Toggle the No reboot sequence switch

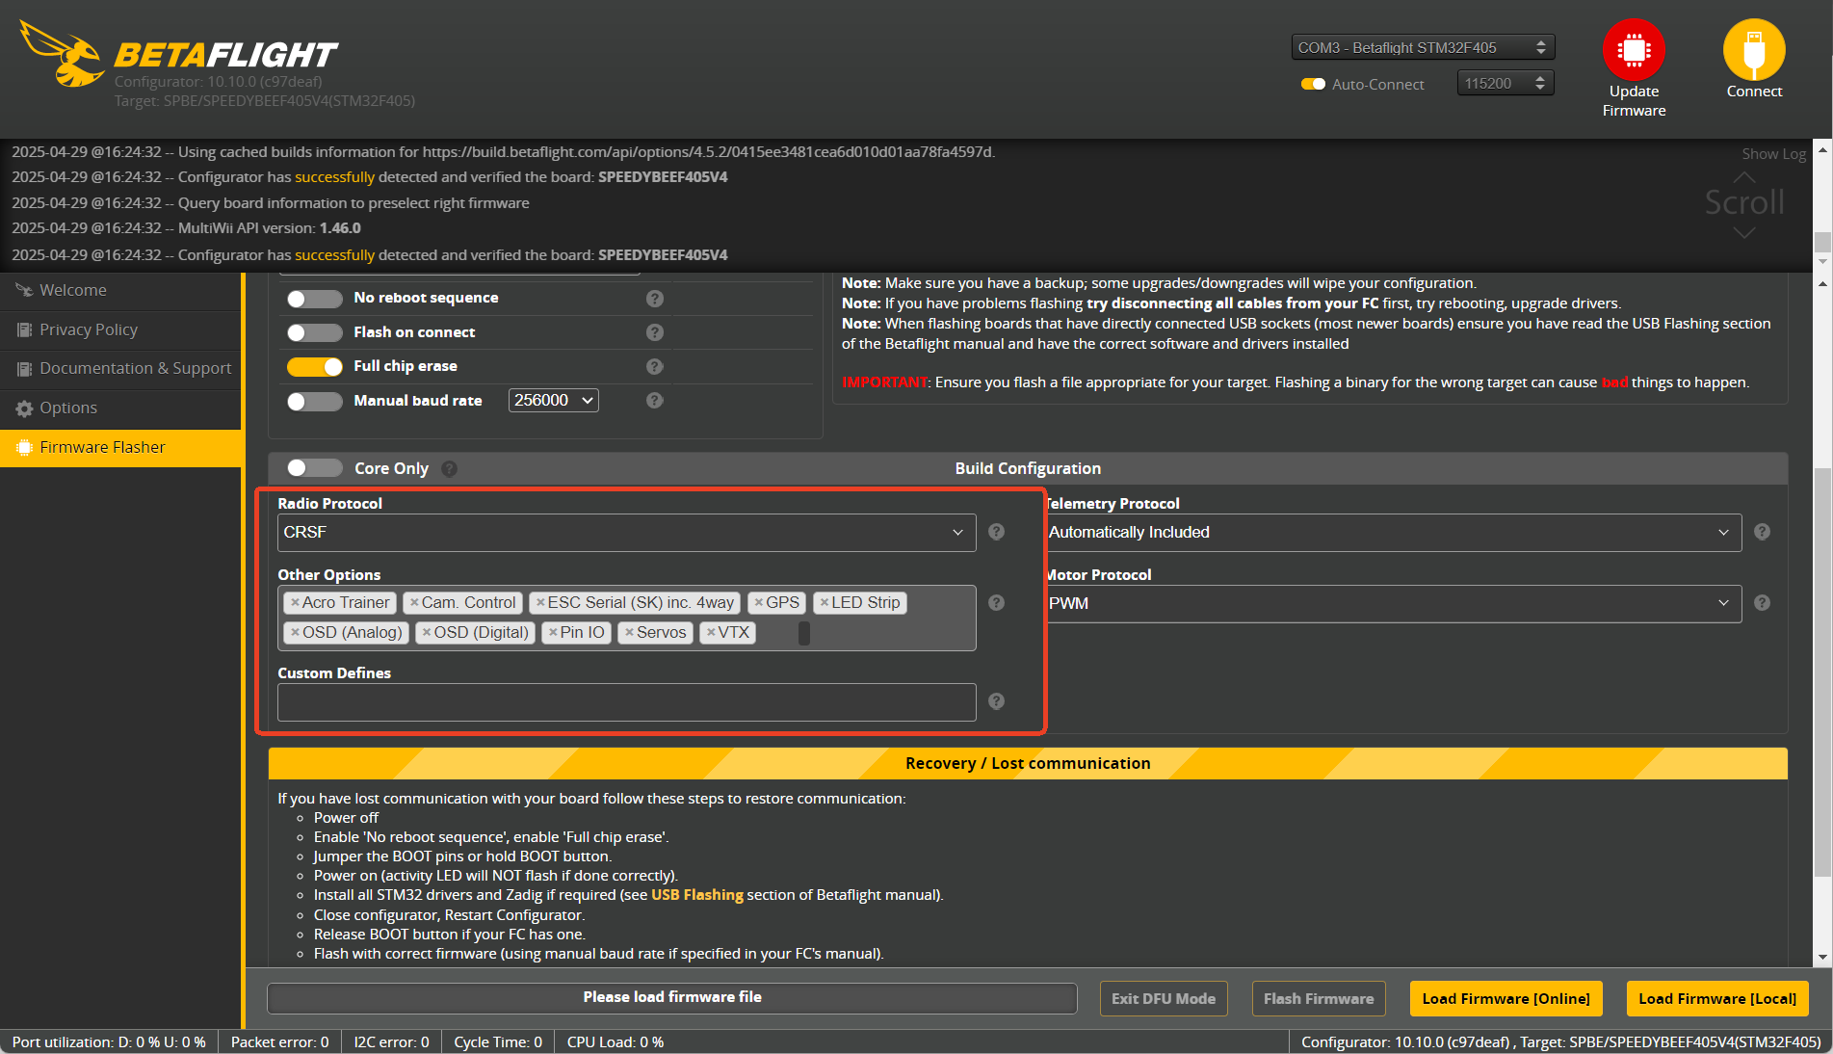(x=314, y=299)
